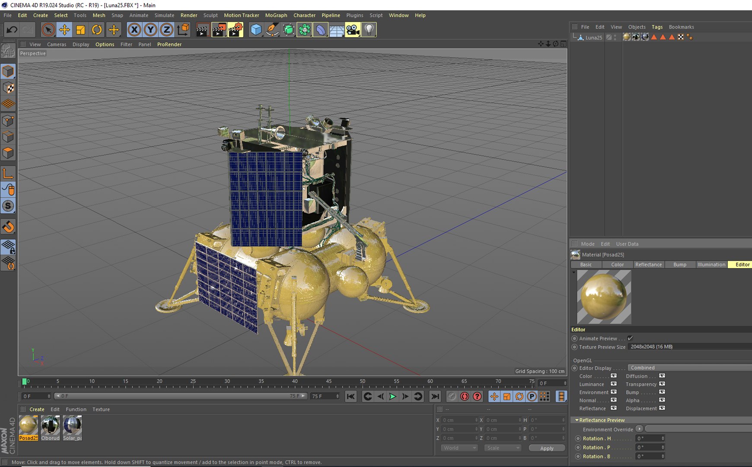Open the Editor Display Combined dropdown
The image size is (752, 467).
pos(690,368)
